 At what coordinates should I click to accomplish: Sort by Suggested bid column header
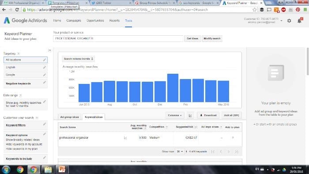185,127
